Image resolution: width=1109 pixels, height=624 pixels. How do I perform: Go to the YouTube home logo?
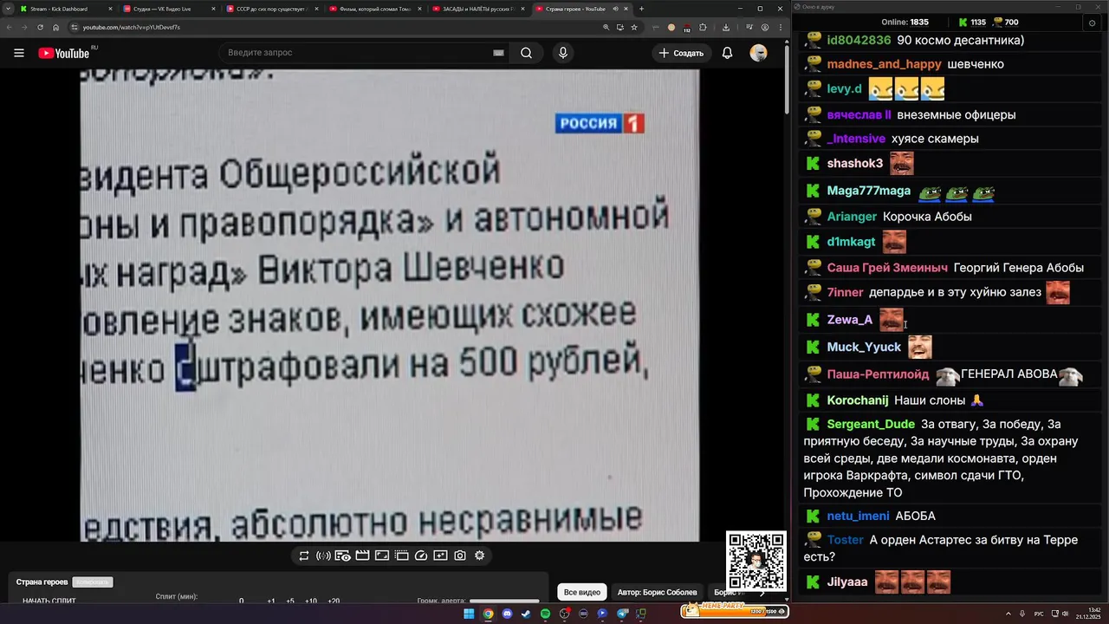(x=63, y=53)
